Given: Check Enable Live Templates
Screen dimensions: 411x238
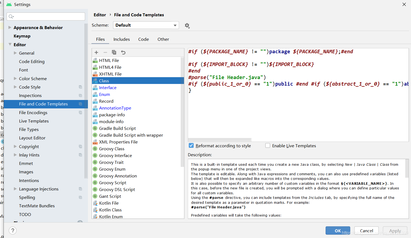Looking at the screenshot, I should (268, 146).
